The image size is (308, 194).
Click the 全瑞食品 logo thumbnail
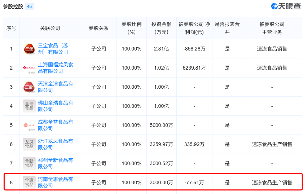click(x=29, y=106)
